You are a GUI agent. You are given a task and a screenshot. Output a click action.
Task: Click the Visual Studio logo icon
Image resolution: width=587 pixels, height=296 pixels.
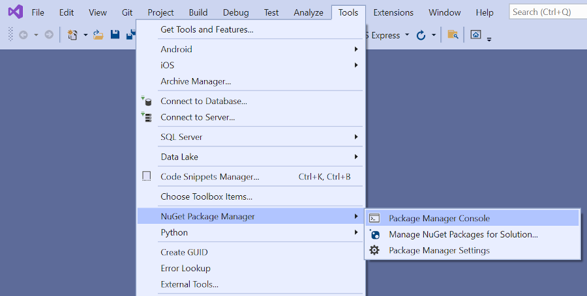coord(15,12)
